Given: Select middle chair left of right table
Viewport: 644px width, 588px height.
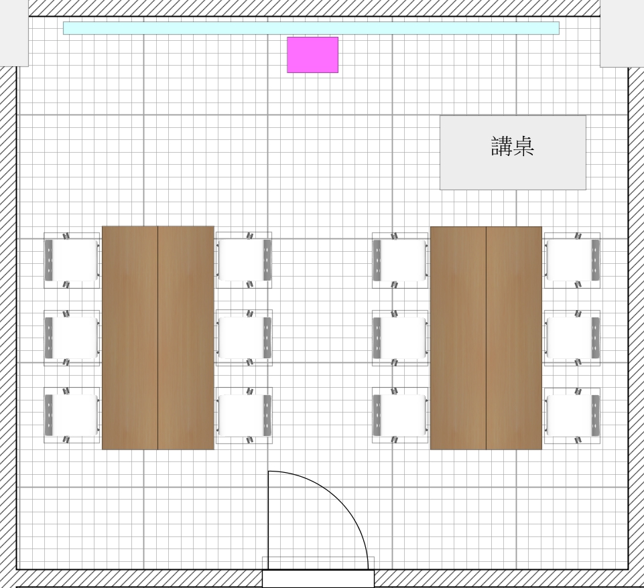Looking at the screenshot, I should (400, 338).
